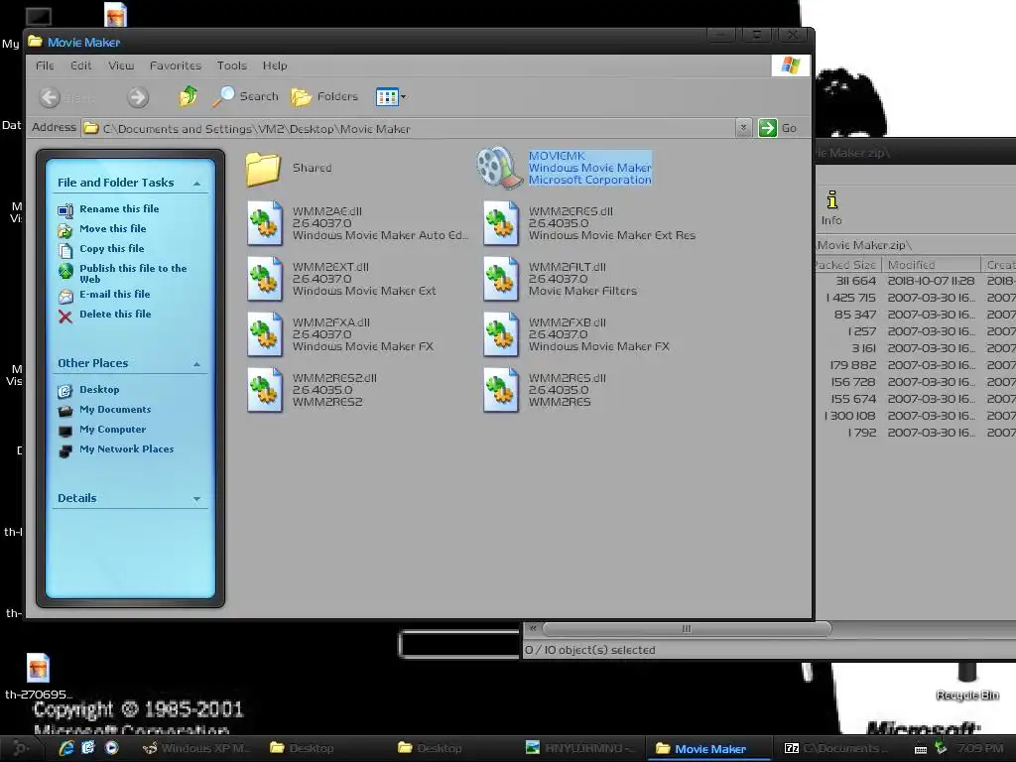Click Rename this file link

click(x=119, y=208)
